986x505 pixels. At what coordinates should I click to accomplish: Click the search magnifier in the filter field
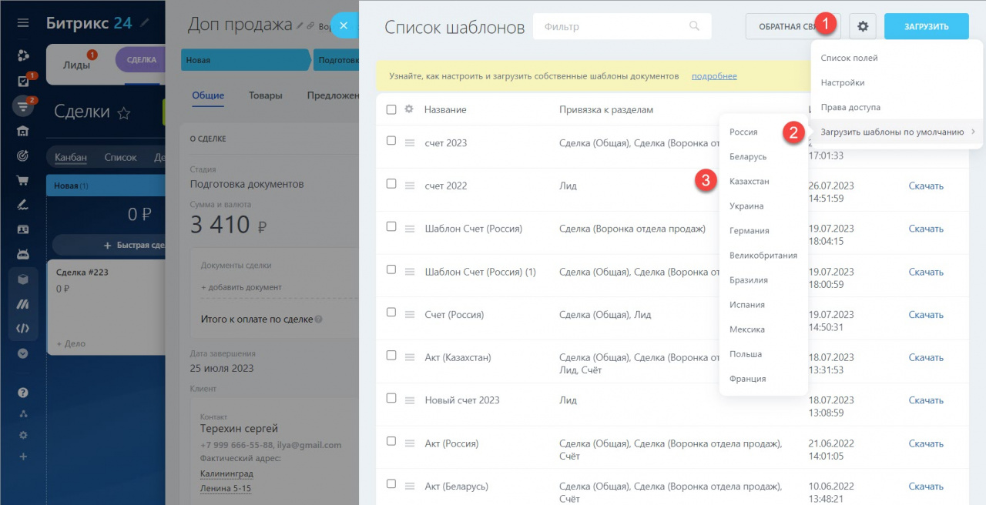pyautogui.click(x=694, y=26)
